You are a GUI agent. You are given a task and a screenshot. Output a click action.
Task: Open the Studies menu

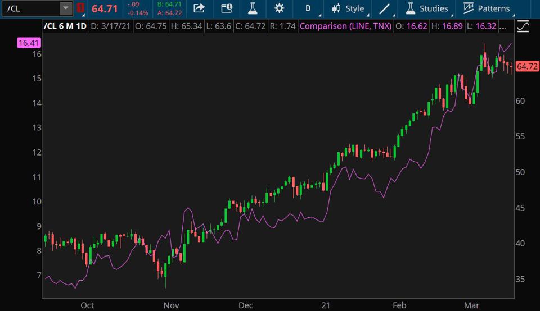pyautogui.click(x=427, y=8)
